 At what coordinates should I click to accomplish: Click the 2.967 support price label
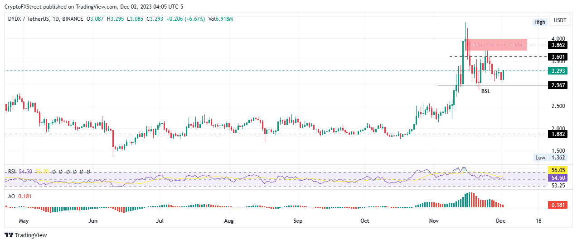pos(557,85)
